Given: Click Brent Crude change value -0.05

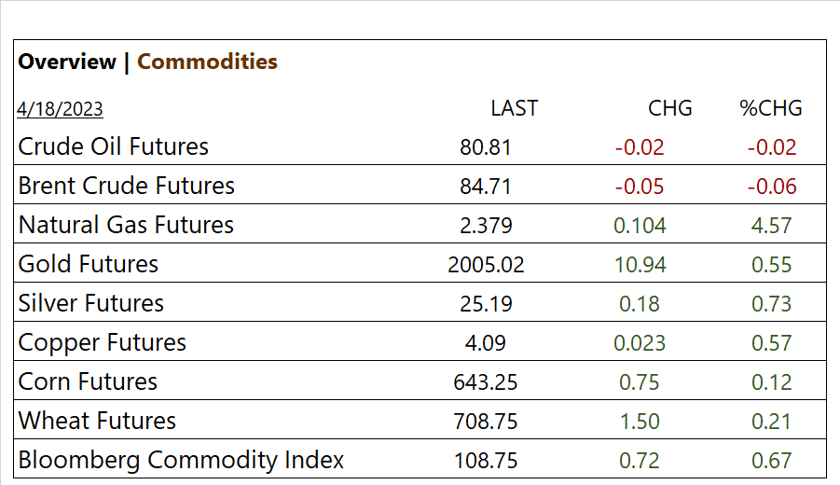Looking at the screenshot, I should pyautogui.click(x=640, y=187).
